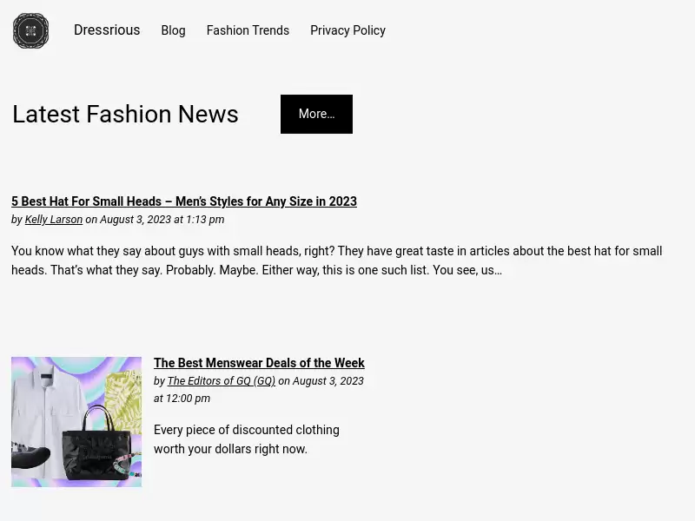Click the Latest Fashion News heading
The width and height of the screenshot is (695, 521).
[125, 114]
